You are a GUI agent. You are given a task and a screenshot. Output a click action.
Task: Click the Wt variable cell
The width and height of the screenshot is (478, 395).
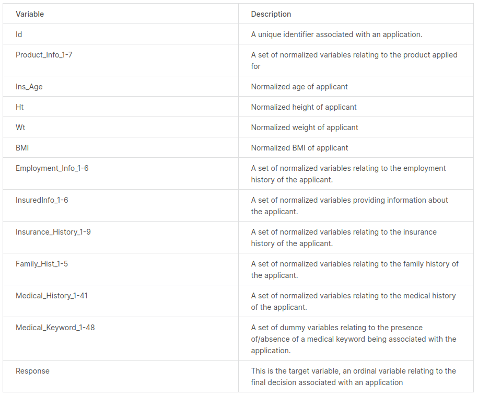coord(121,127)
